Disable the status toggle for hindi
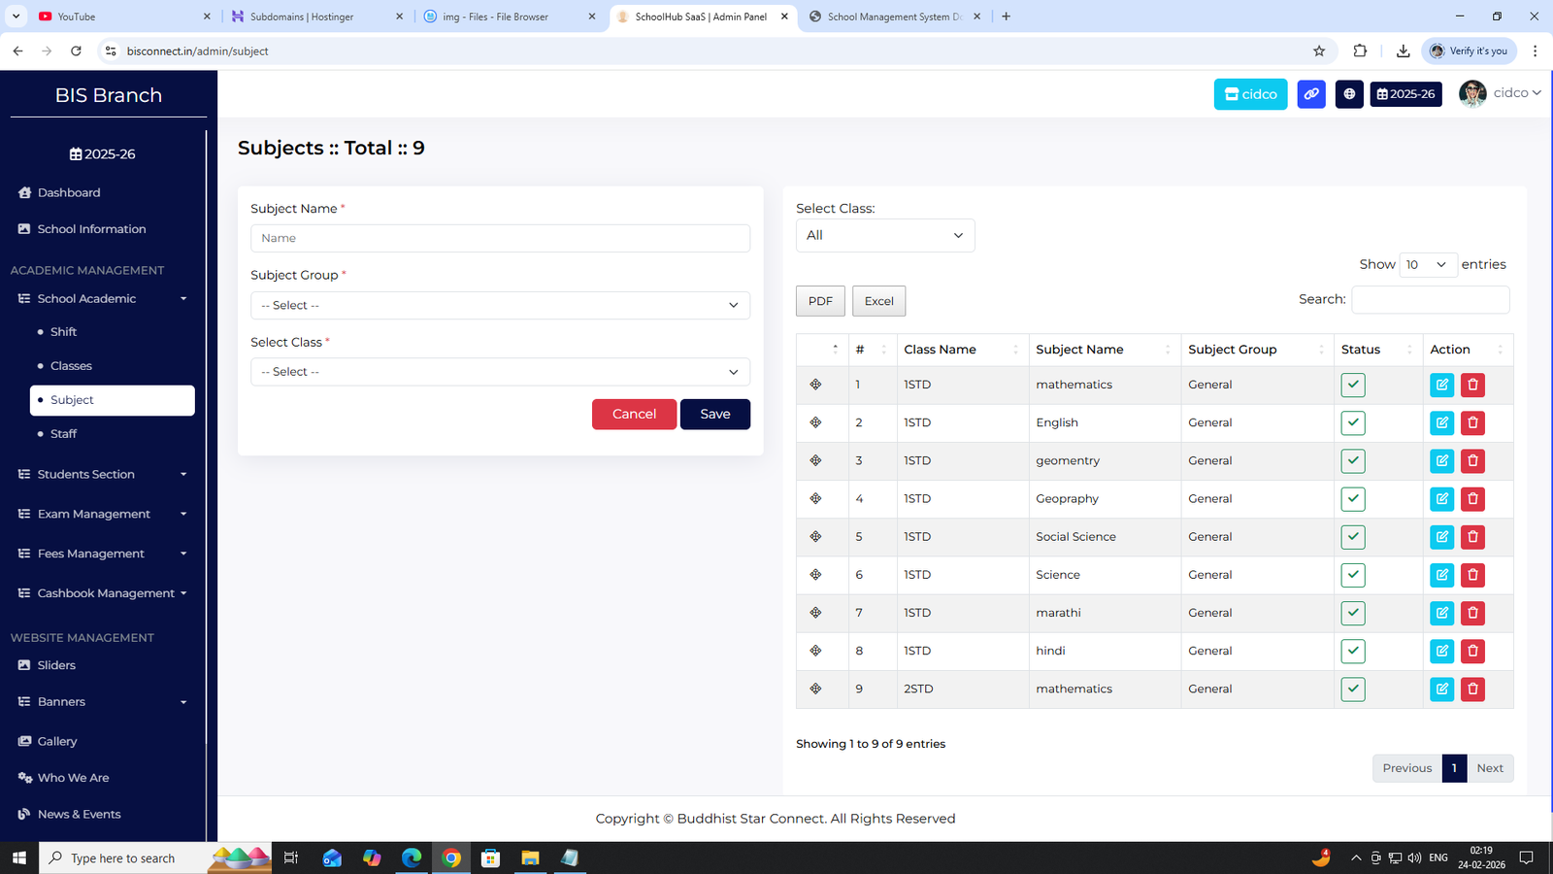1553x874 pixels. 1353,651
